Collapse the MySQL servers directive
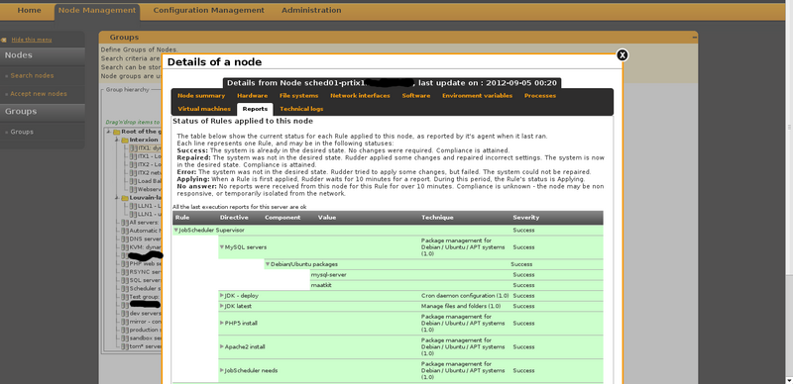This screenshot has height=384, width=793. coord(222,247)
